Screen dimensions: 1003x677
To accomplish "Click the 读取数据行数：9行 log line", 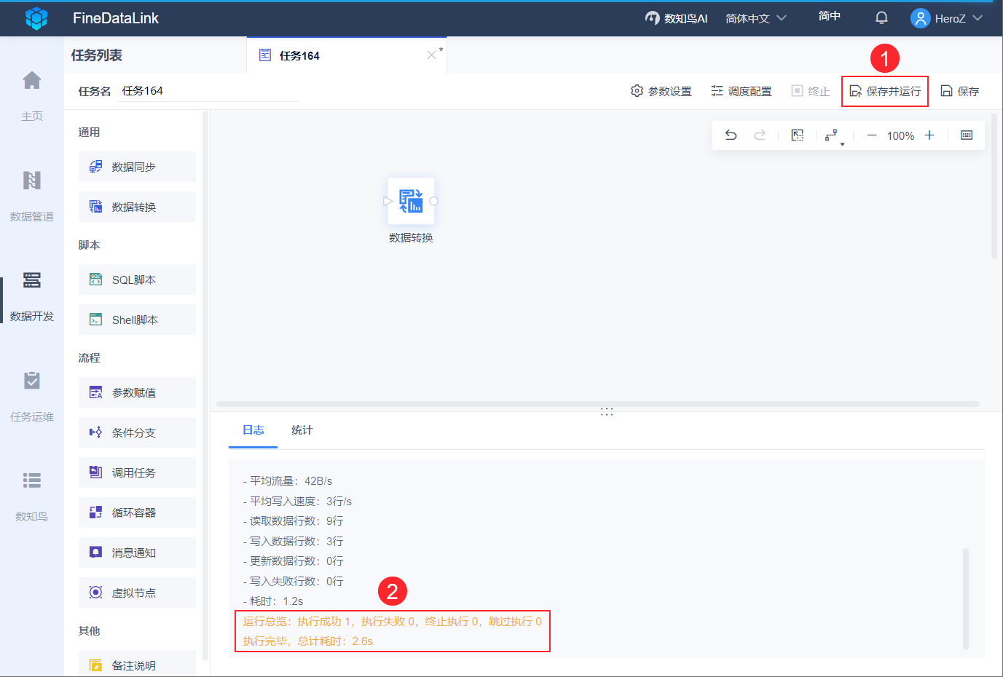I will pyautogui.click(x=293, y=521).
